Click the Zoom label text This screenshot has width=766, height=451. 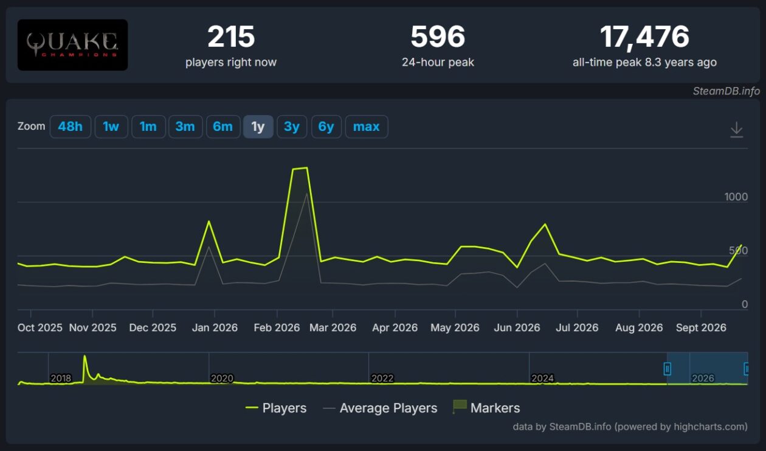tap(31, 126)
